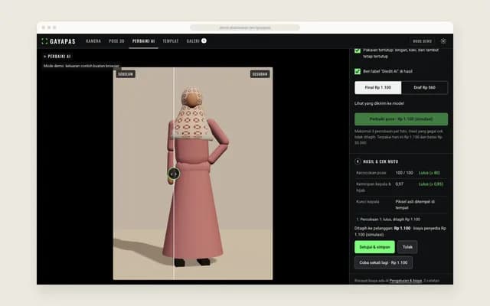Viewport: 490px width, 306px height.
Task: Click the '100 / 100' pose score value
Action: 404,173
